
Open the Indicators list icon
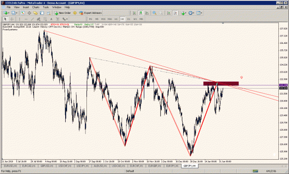click(183, 13)
